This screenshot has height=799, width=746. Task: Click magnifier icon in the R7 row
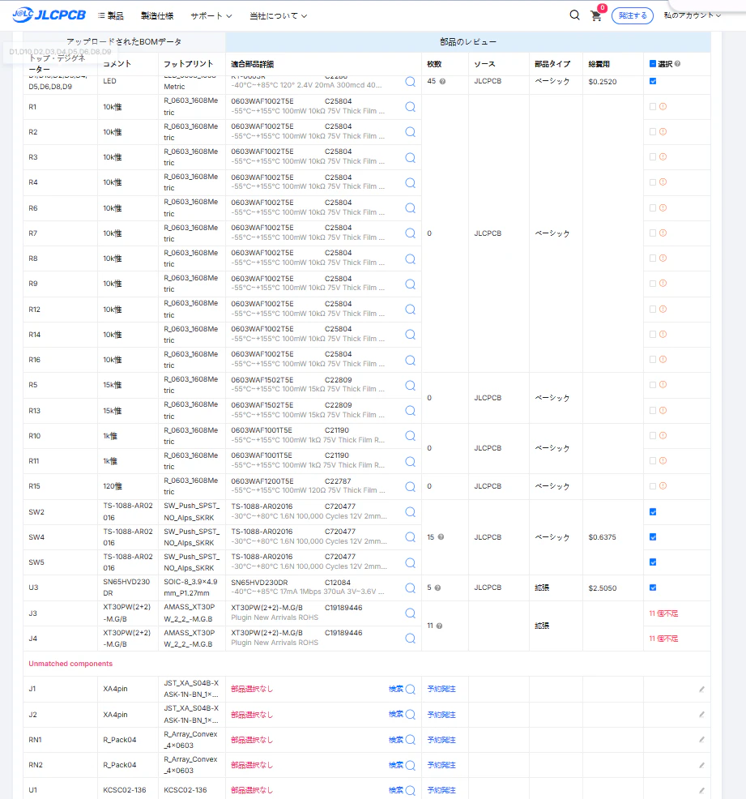pyautogui.click(x=411, y=233)
